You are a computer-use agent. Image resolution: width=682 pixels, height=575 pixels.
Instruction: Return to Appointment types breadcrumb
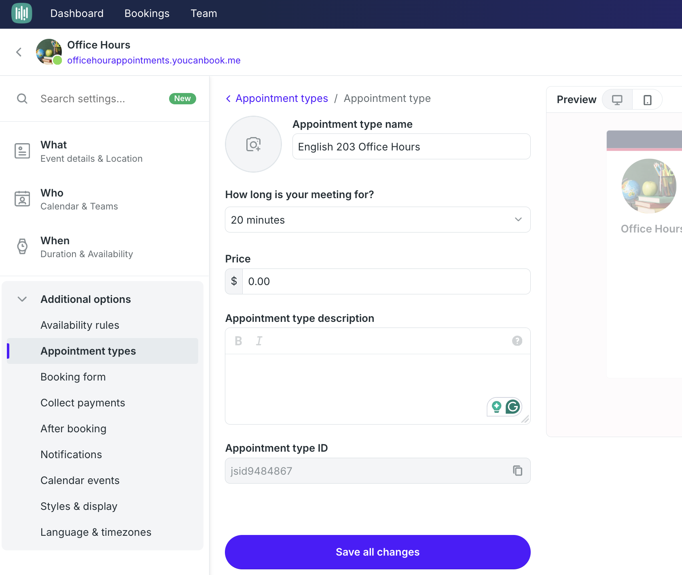click(282, 98)
